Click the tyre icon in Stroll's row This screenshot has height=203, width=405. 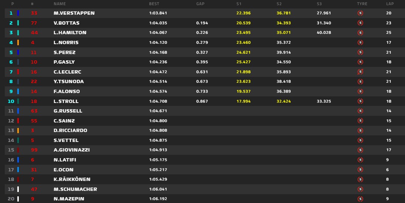(x=360, y=101)
